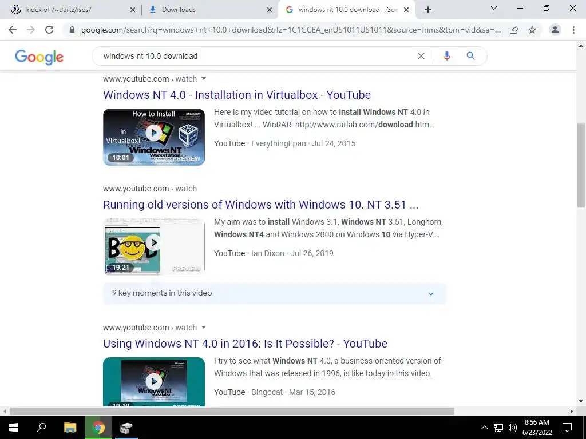
Task: Open the notification center
Action: coord(567,428)
